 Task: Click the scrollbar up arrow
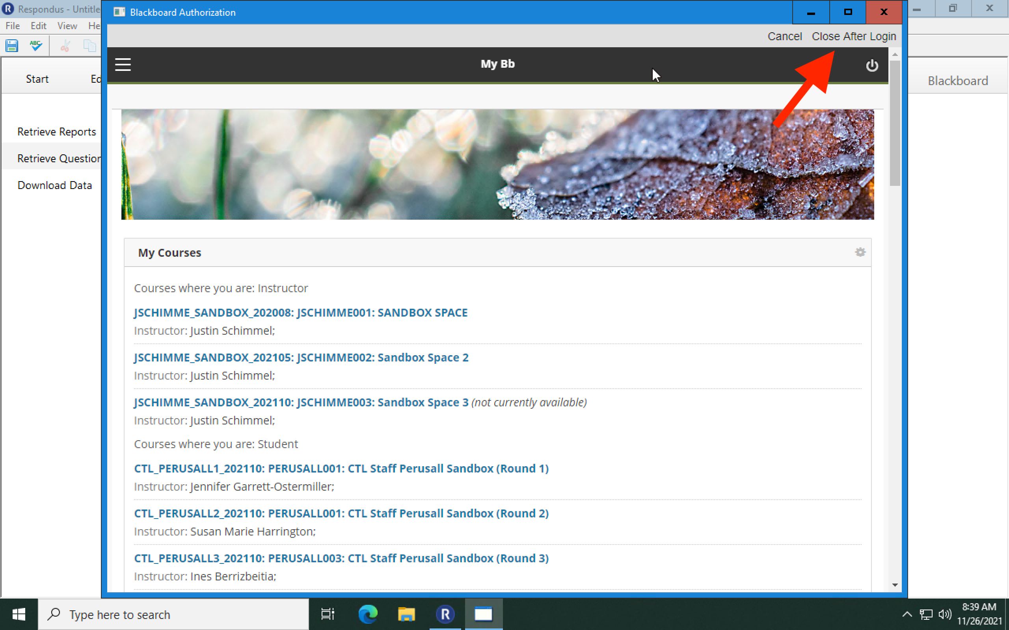coord(895,55)
